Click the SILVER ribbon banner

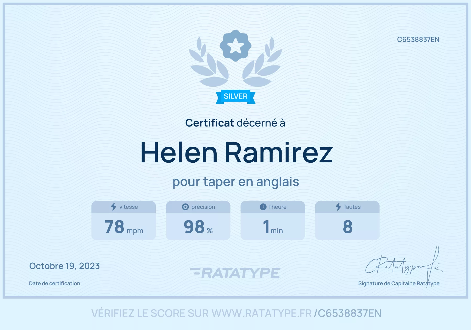[x=235, y=97]
